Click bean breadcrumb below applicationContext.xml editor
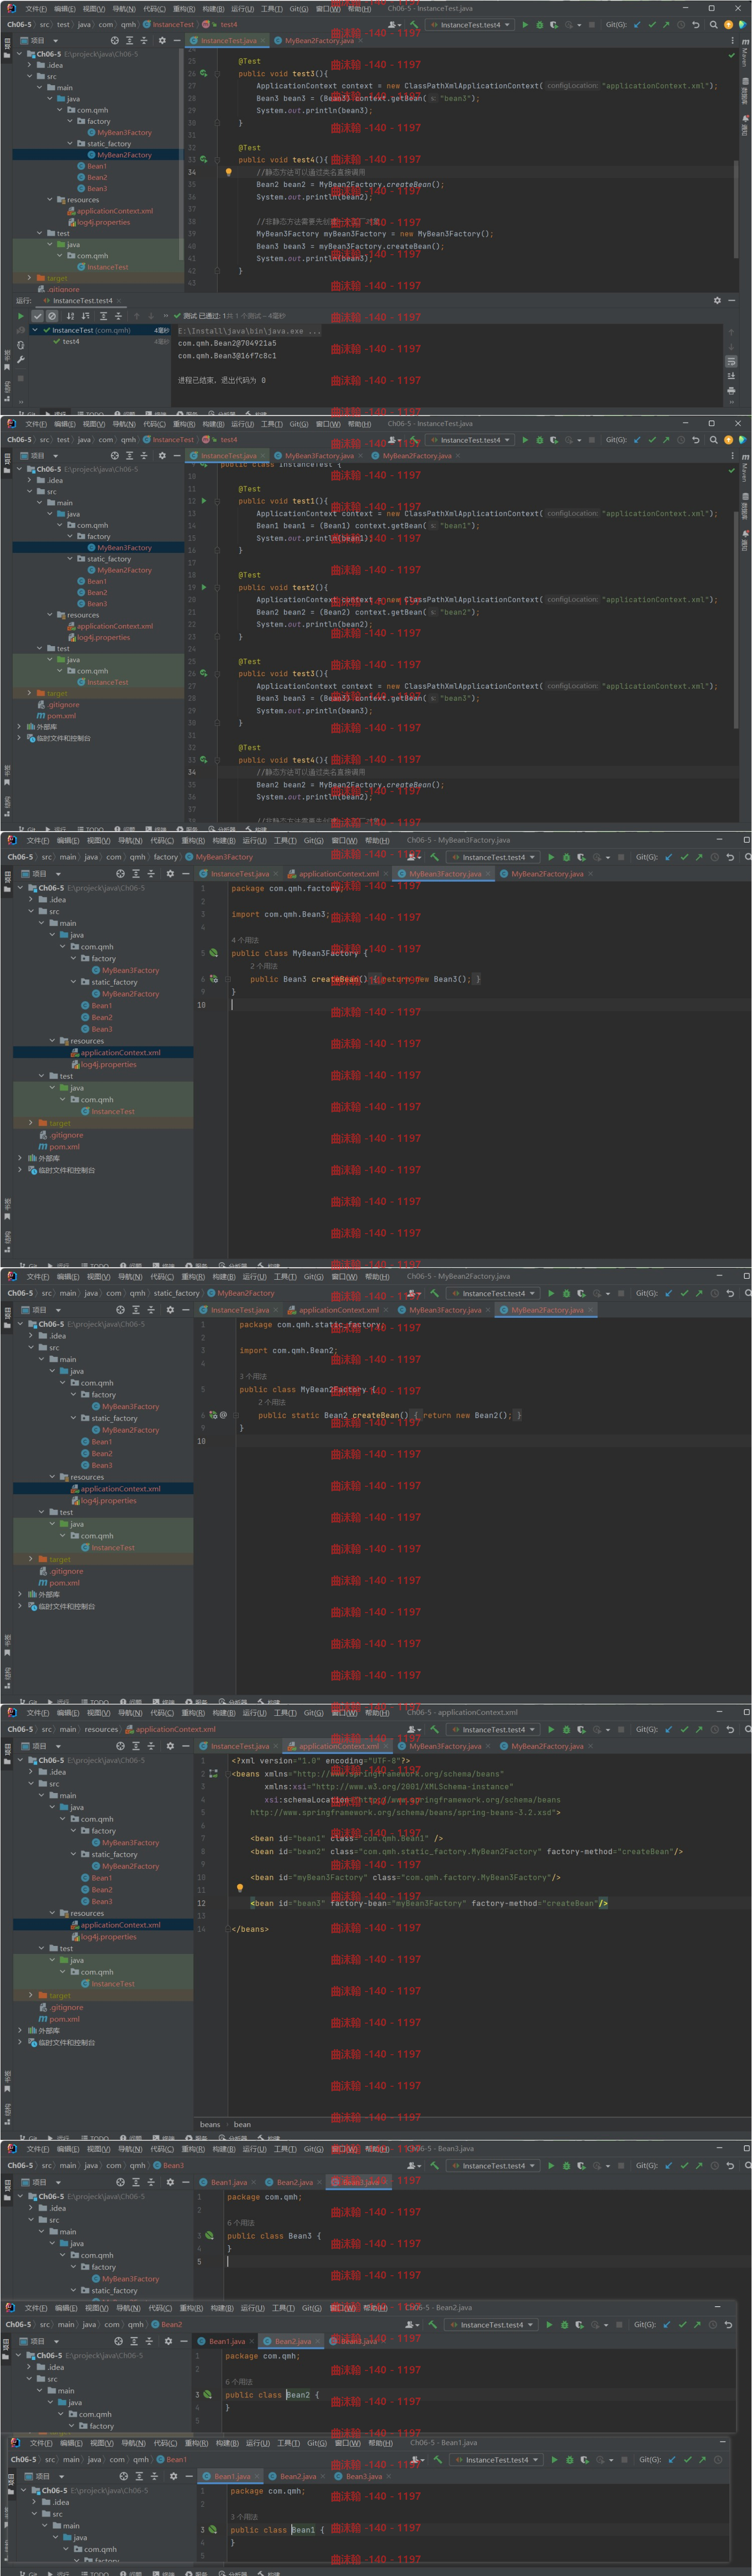Image resolution: width=752 pixels, height=2576 pixels. (x=242, y=2124)
